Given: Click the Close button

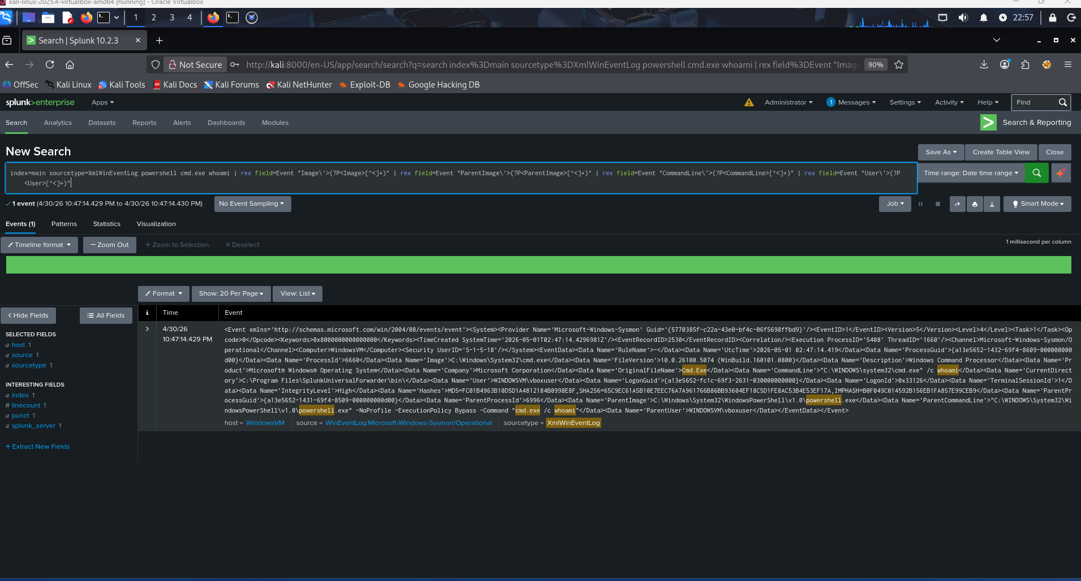Looking at the screenshot, I should coord(1054,152).
